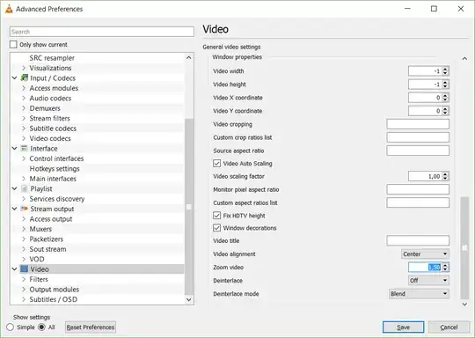Open the Deinterlace dropdown

[x=428, y=281]
